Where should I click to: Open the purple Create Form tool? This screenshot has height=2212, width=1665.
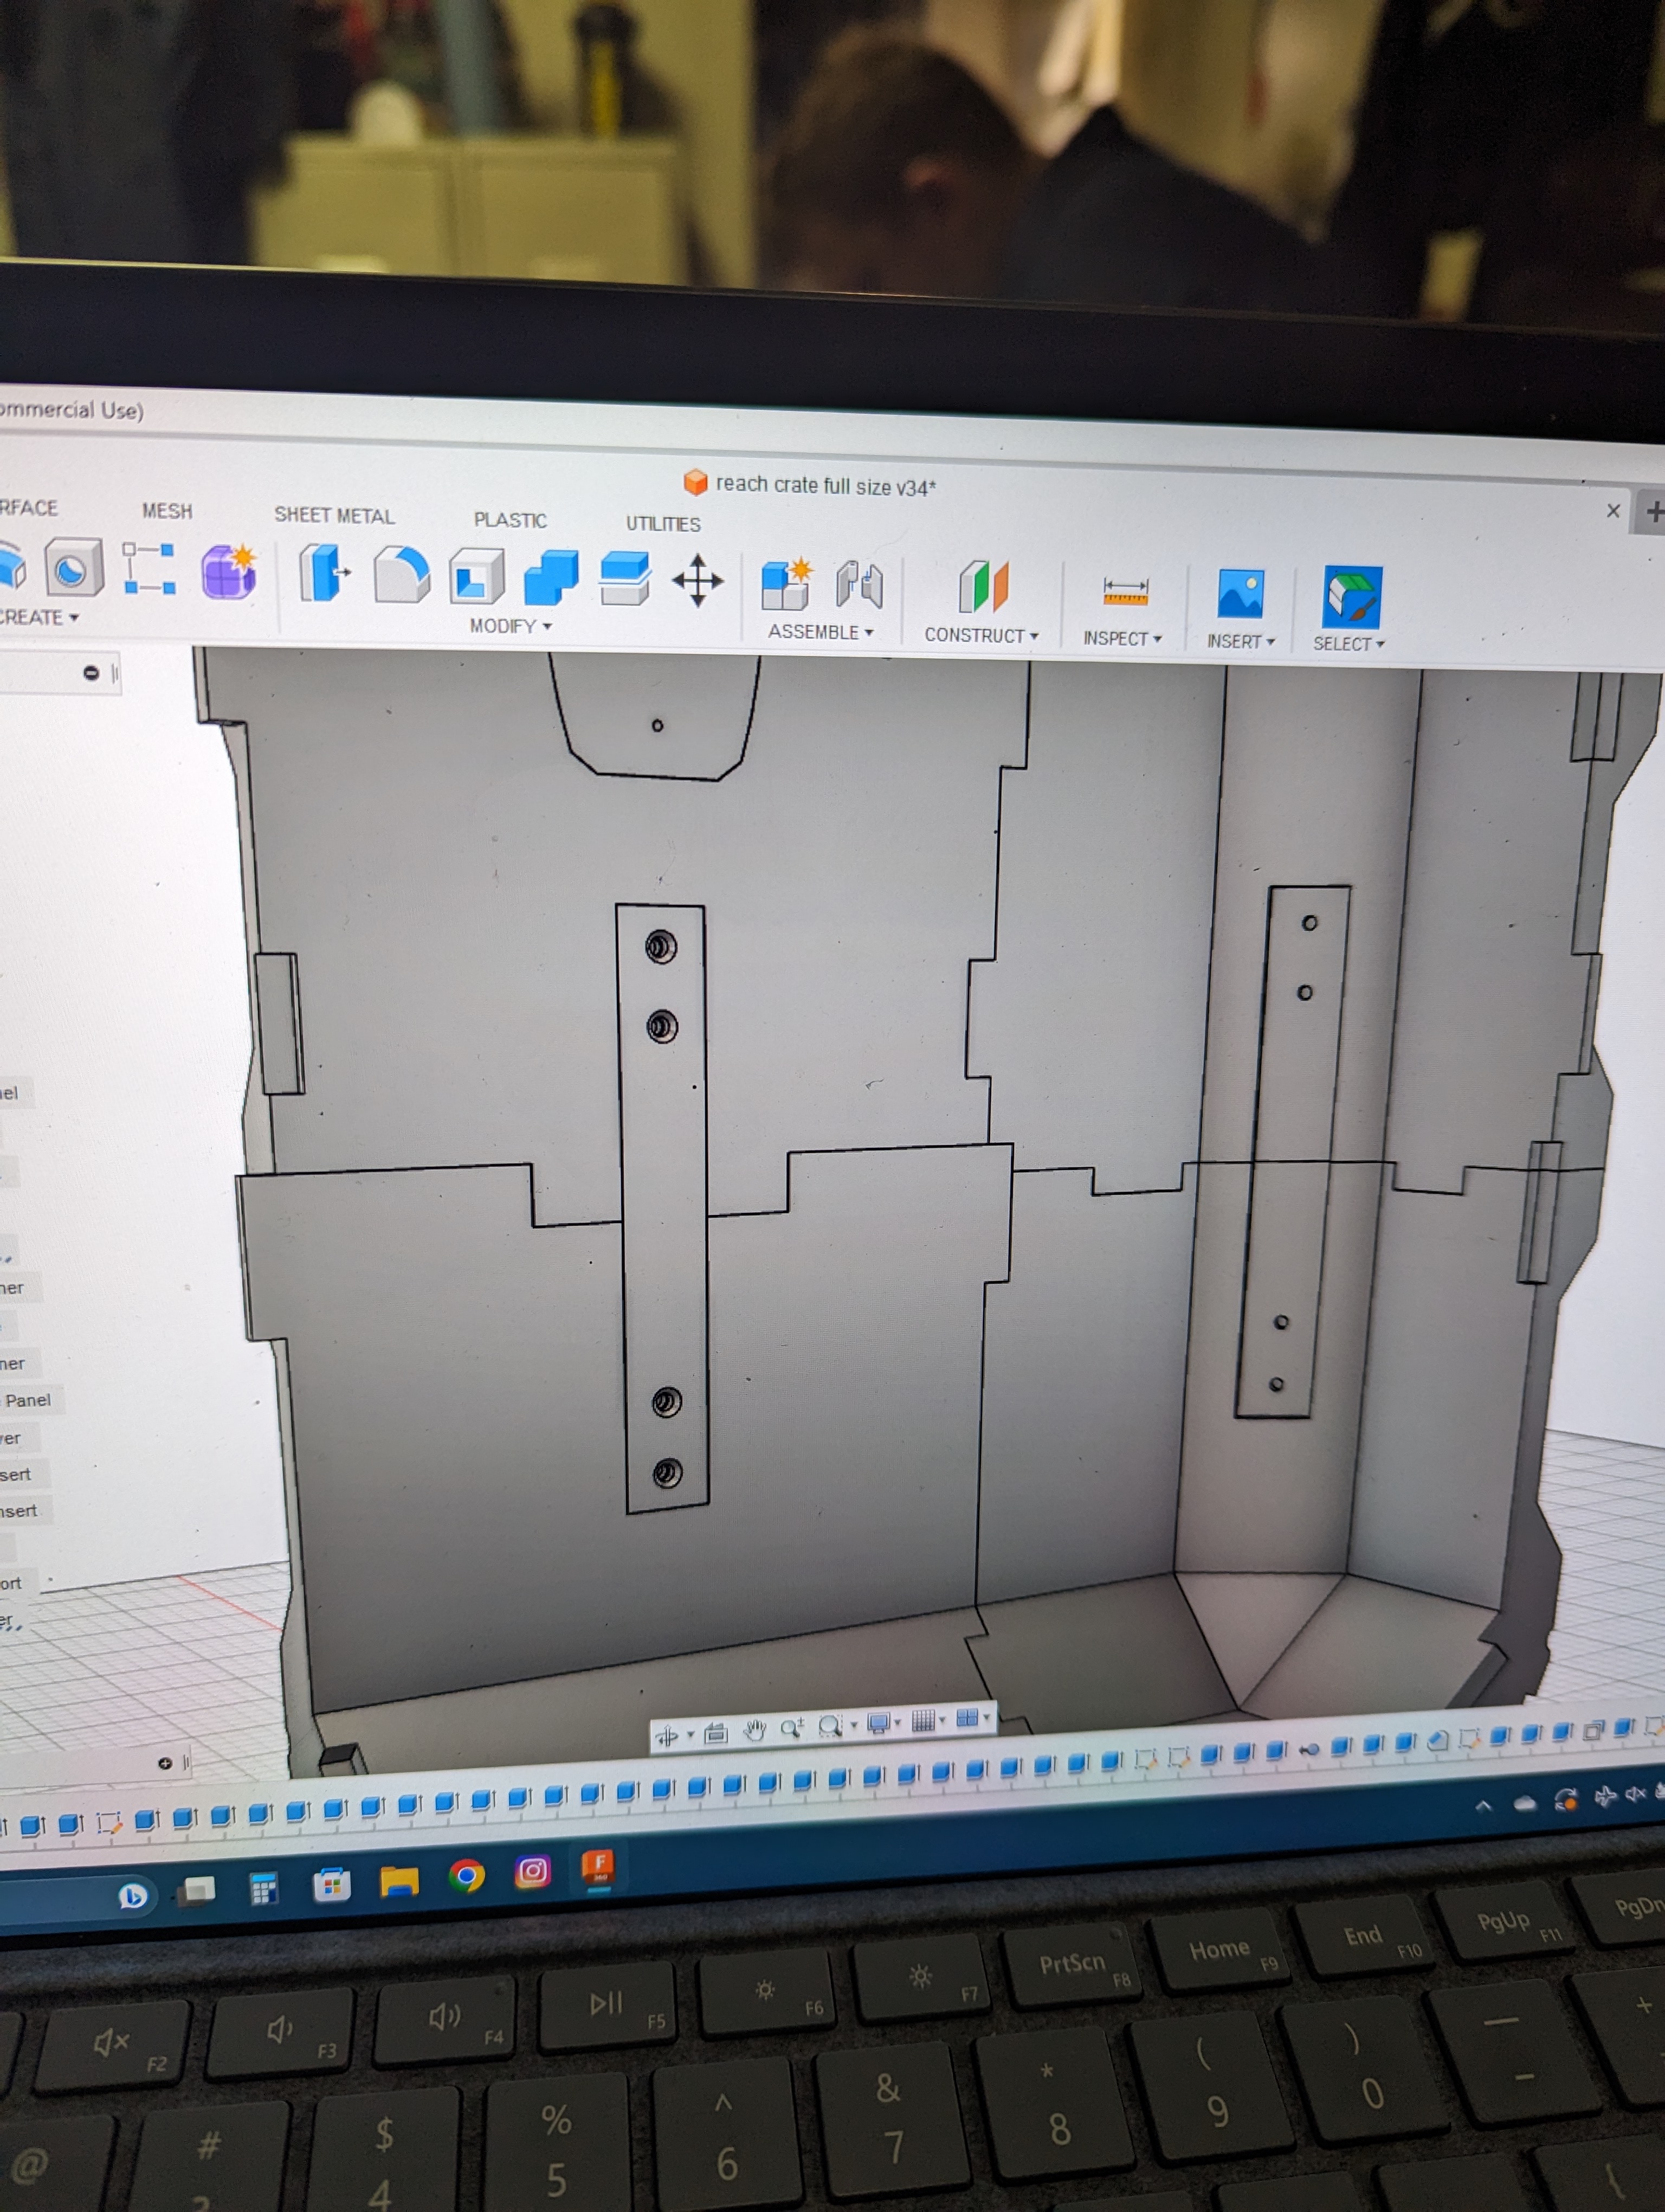229,571
